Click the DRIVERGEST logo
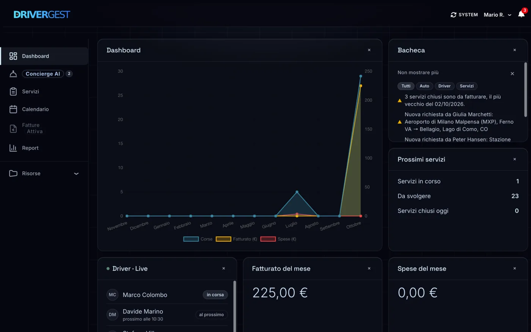Screen dimensions: 531x332 coord(42,14)
